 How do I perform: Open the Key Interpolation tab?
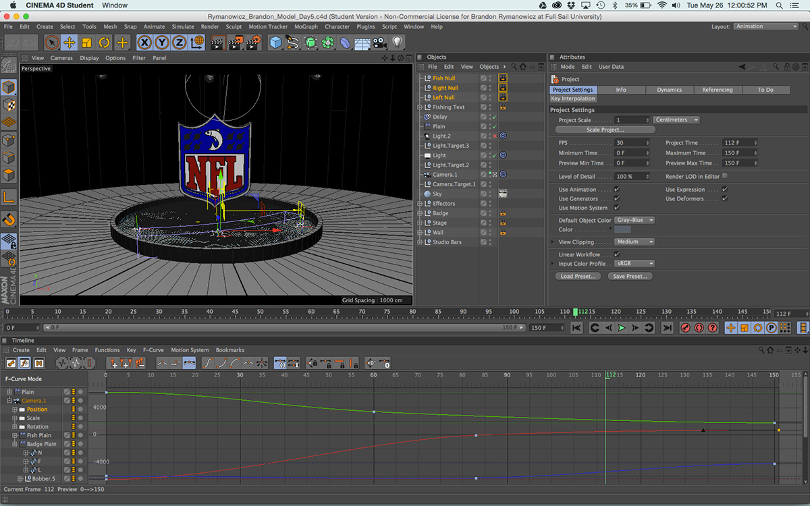click(573, 99)
